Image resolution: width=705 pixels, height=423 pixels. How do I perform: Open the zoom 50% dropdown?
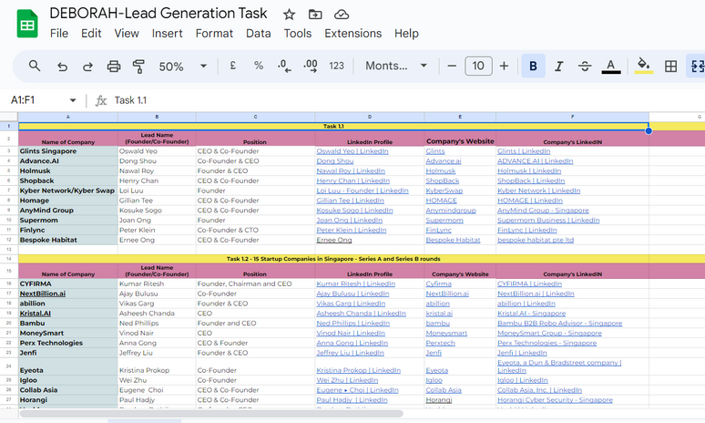pos(182,67)
